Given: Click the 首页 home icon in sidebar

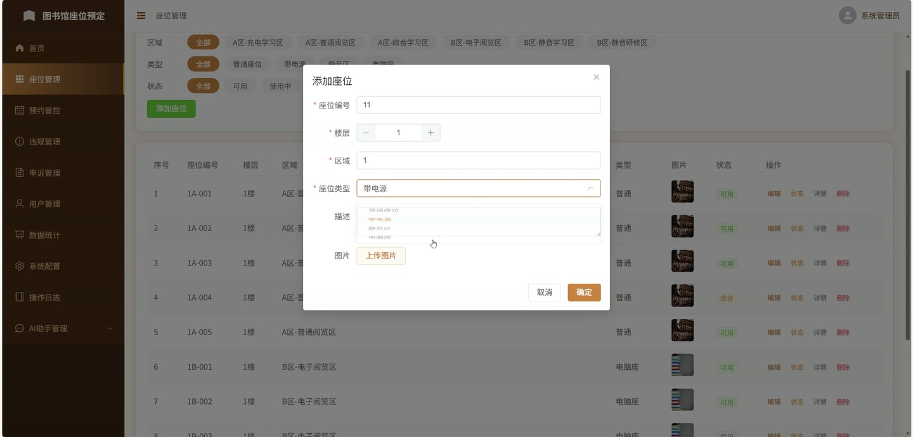Looking at the screenshot, I should pyautogui.click(x=19, y=48).
